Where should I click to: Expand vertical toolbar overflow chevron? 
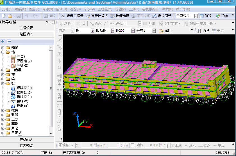[x=61, y=139]
